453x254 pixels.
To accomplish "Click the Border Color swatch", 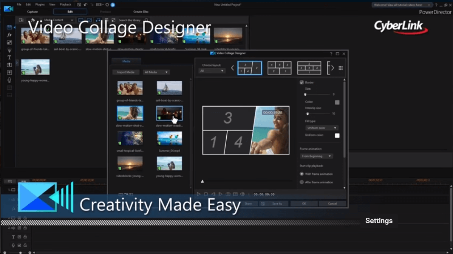I will 337,103.
